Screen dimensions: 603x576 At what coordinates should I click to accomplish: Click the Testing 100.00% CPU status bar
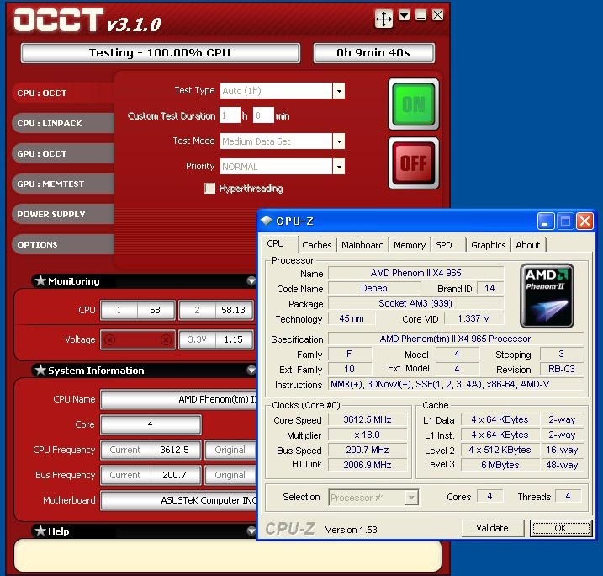click(161, 53)
